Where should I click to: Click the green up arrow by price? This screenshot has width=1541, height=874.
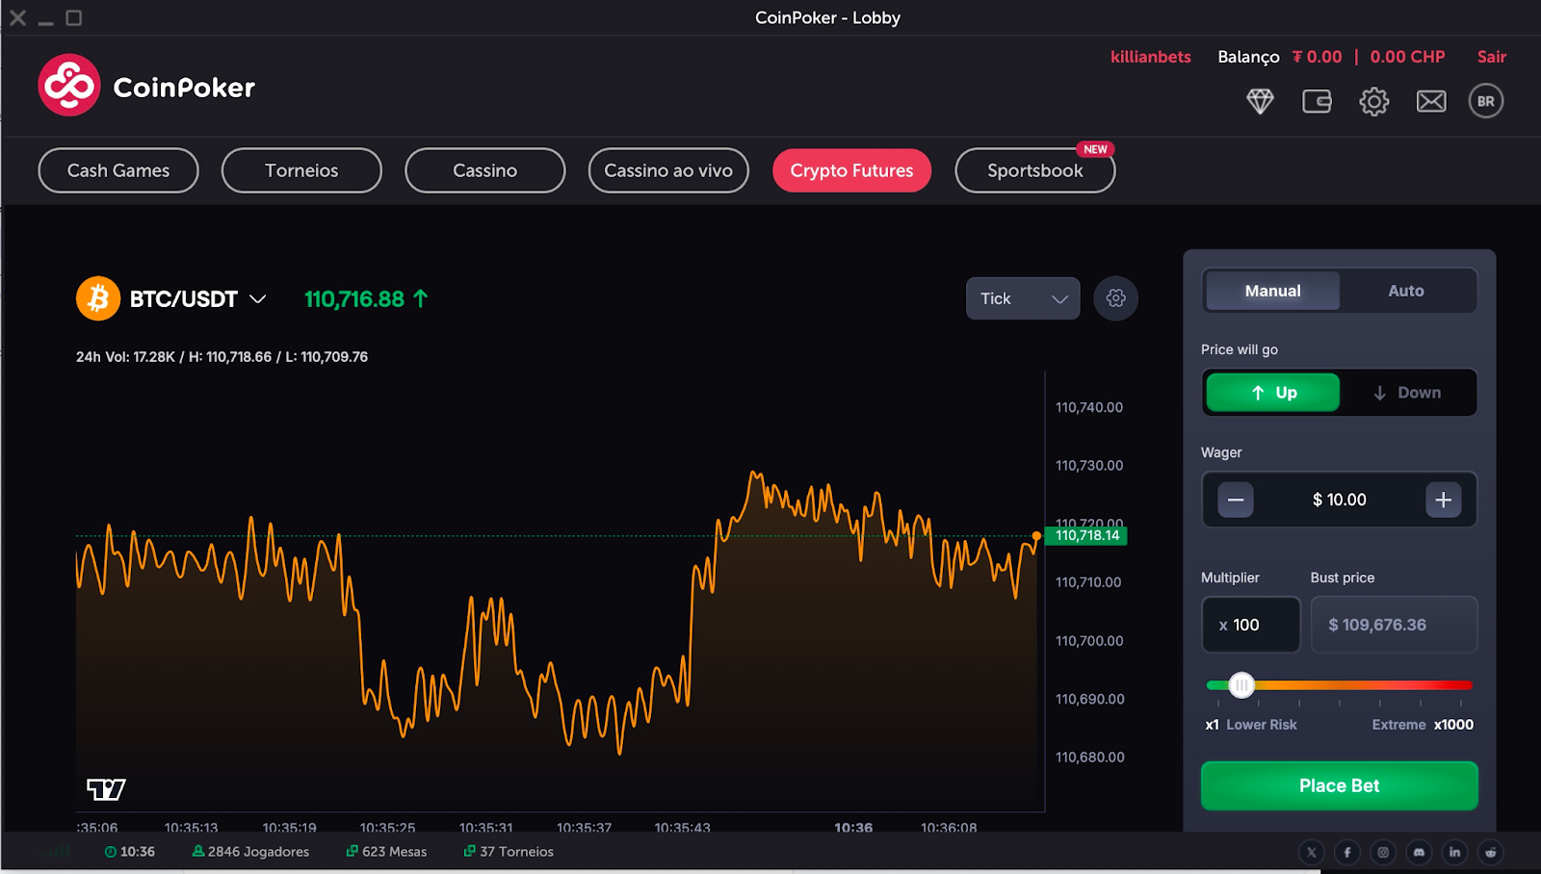(421, 298)
